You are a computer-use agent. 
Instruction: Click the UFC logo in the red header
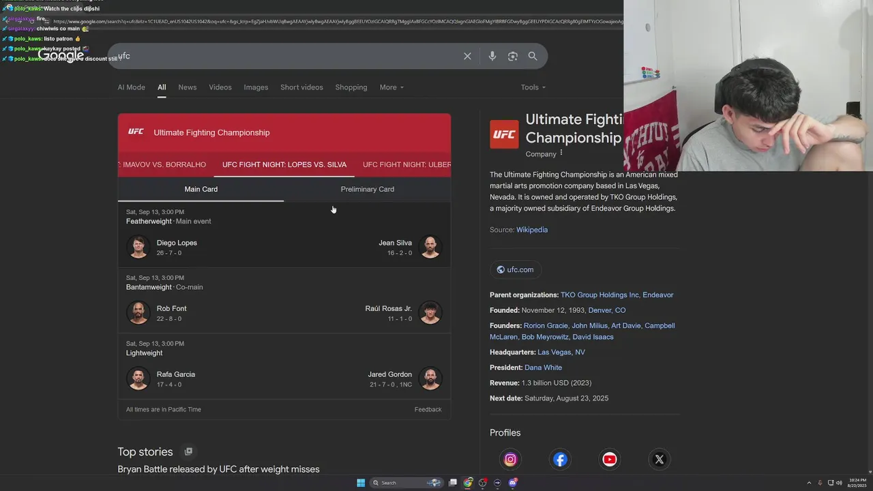coord(136,132)
